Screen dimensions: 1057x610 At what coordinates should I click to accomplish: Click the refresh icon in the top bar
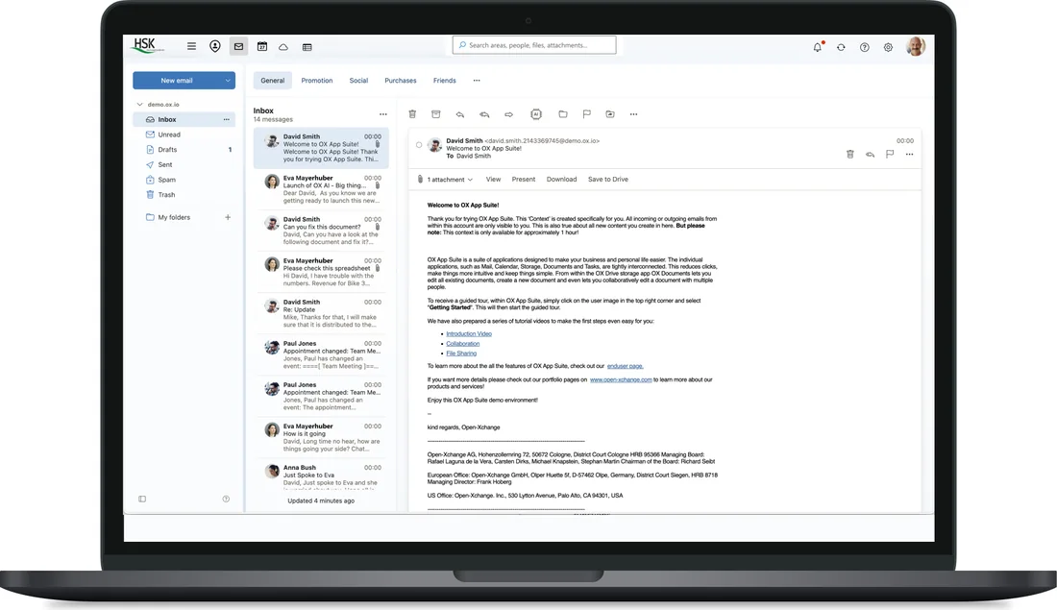pyautogui.click(x=841, y=47)
